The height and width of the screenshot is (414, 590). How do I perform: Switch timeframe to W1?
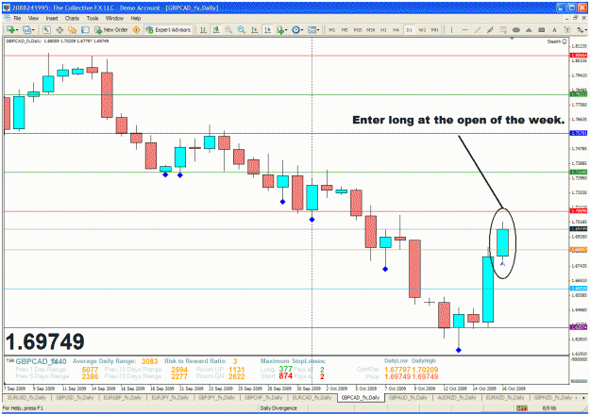pyautogui.click(x=422, y=29)
